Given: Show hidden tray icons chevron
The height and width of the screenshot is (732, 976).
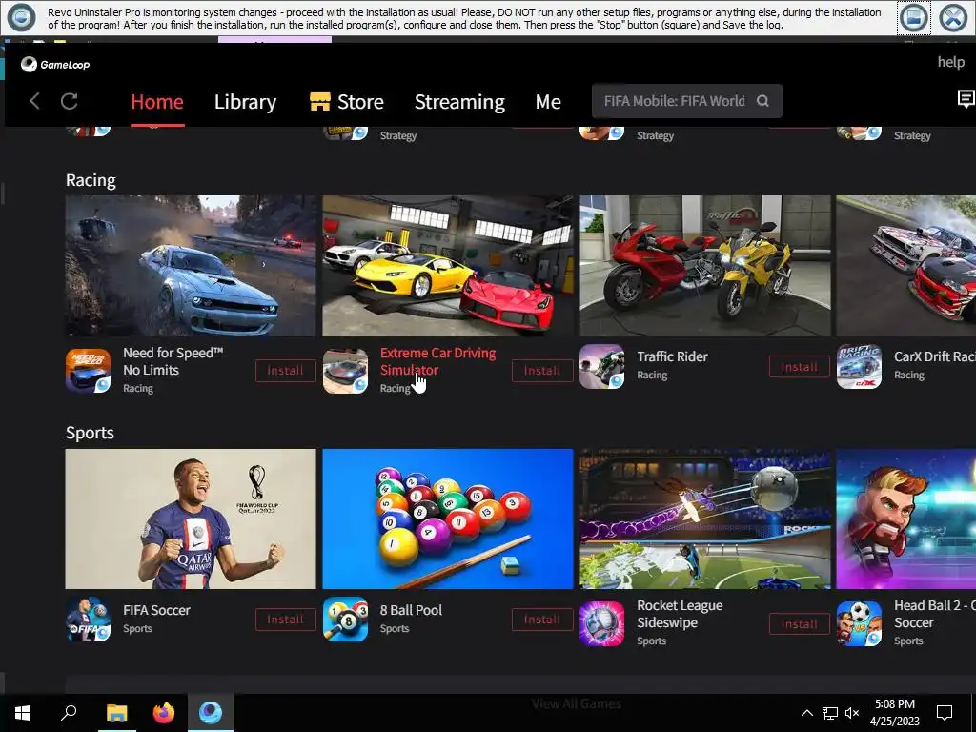Looking at the screenshot, I should 806,713.
